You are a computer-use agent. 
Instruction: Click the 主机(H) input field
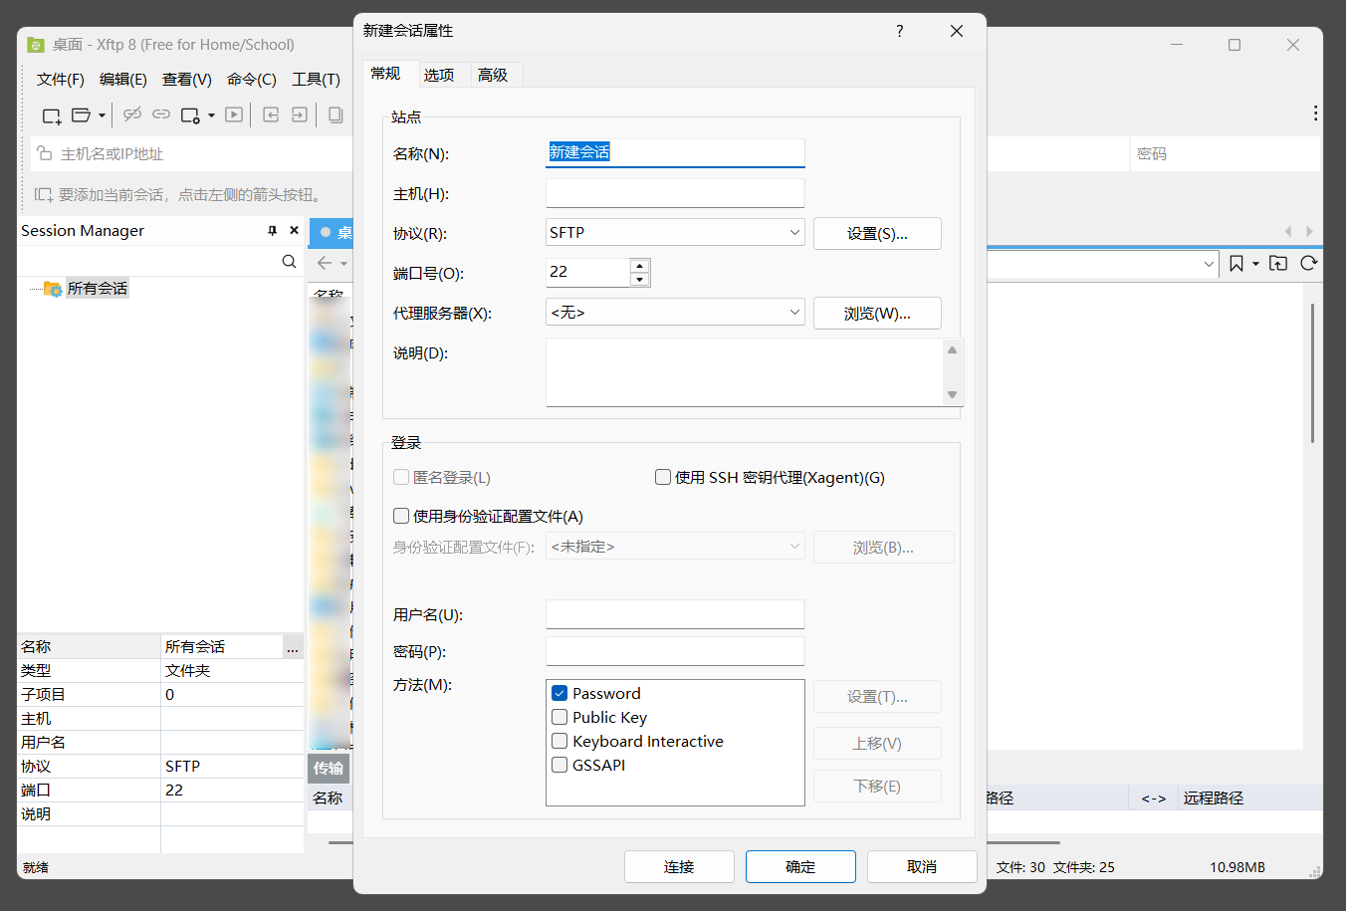point(675,193)
